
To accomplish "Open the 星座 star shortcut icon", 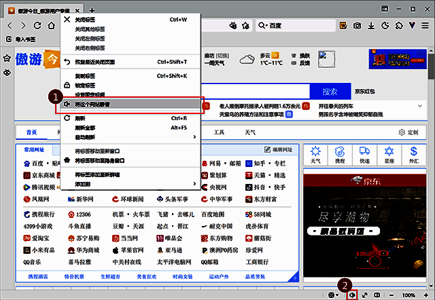I will click(389, 155).
